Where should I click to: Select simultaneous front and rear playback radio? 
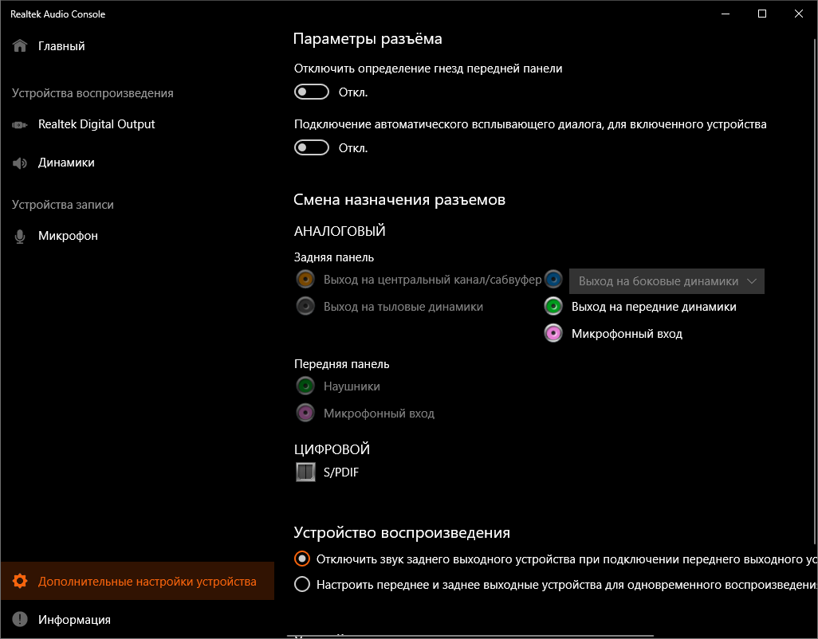click(302, 585)
